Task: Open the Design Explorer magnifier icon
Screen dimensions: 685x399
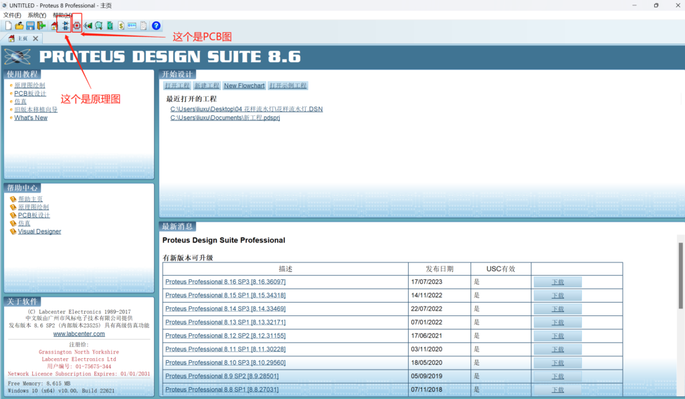Action: (x=99, y=26)
